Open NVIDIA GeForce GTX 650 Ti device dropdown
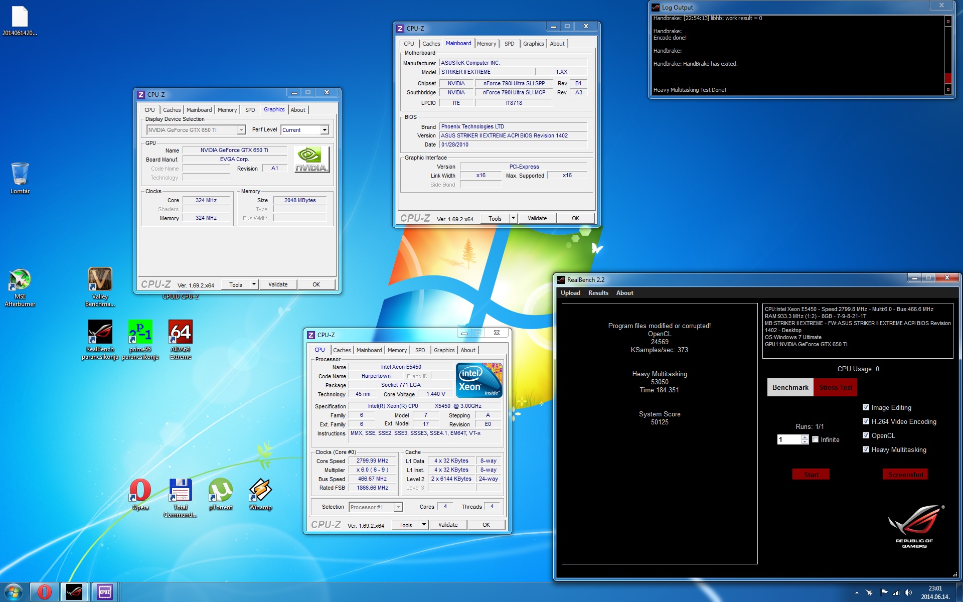 click(x=241, y=130)
